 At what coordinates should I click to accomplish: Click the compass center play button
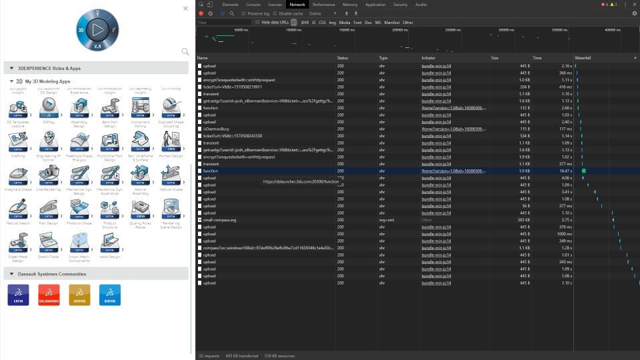click(97, 29)
